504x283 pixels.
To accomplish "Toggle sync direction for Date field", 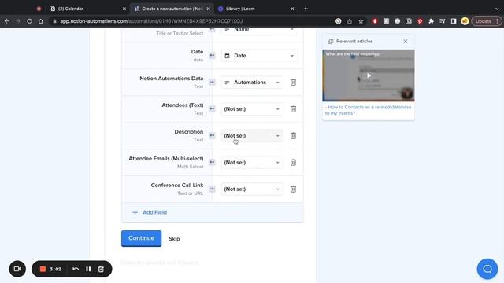I will (x=212, y=56).
